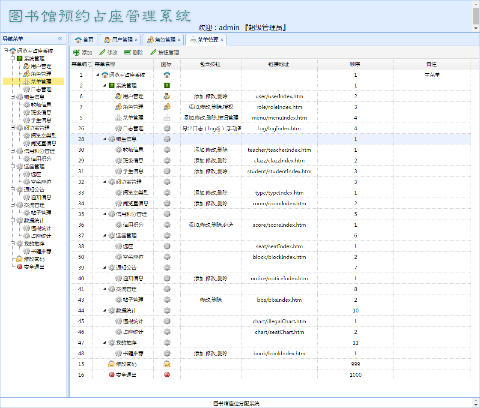The height and width of the screenshot is (408, 480).
Task: Collapse the 我的推荐 row triangle in grid
Action: [x=104, y=343]
